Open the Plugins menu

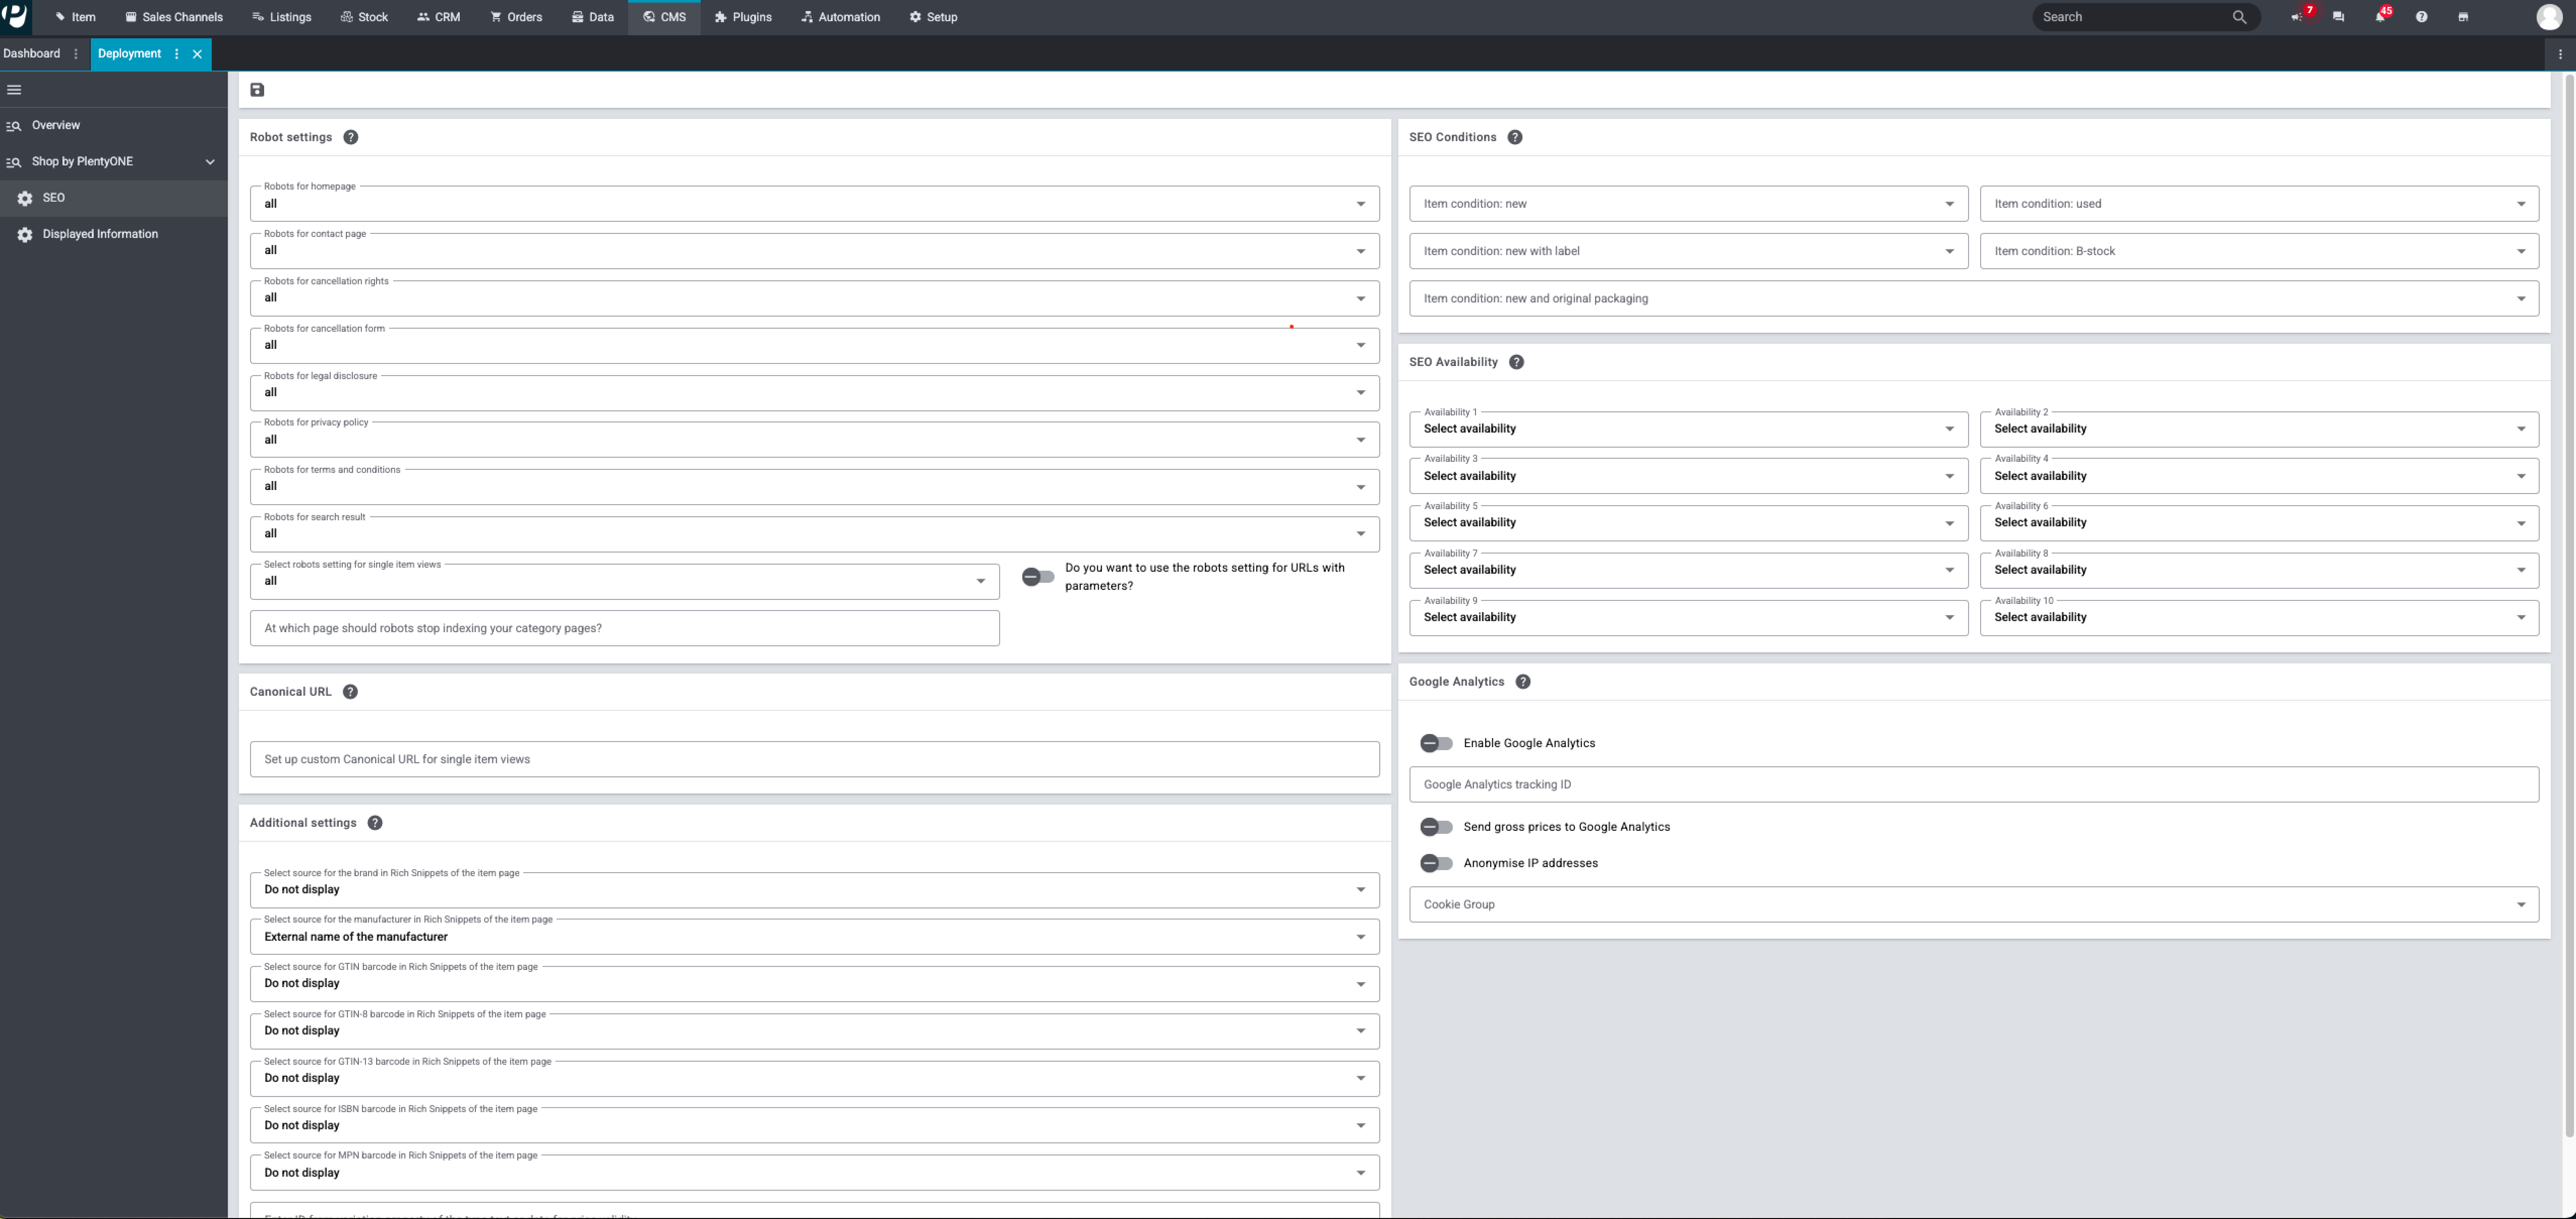(743, 17)
